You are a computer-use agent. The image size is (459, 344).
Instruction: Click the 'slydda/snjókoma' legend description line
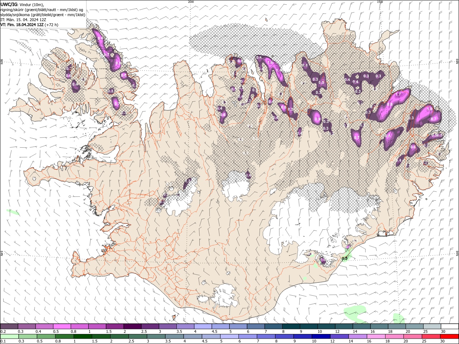pyautogui.click(x=43, y=15)
